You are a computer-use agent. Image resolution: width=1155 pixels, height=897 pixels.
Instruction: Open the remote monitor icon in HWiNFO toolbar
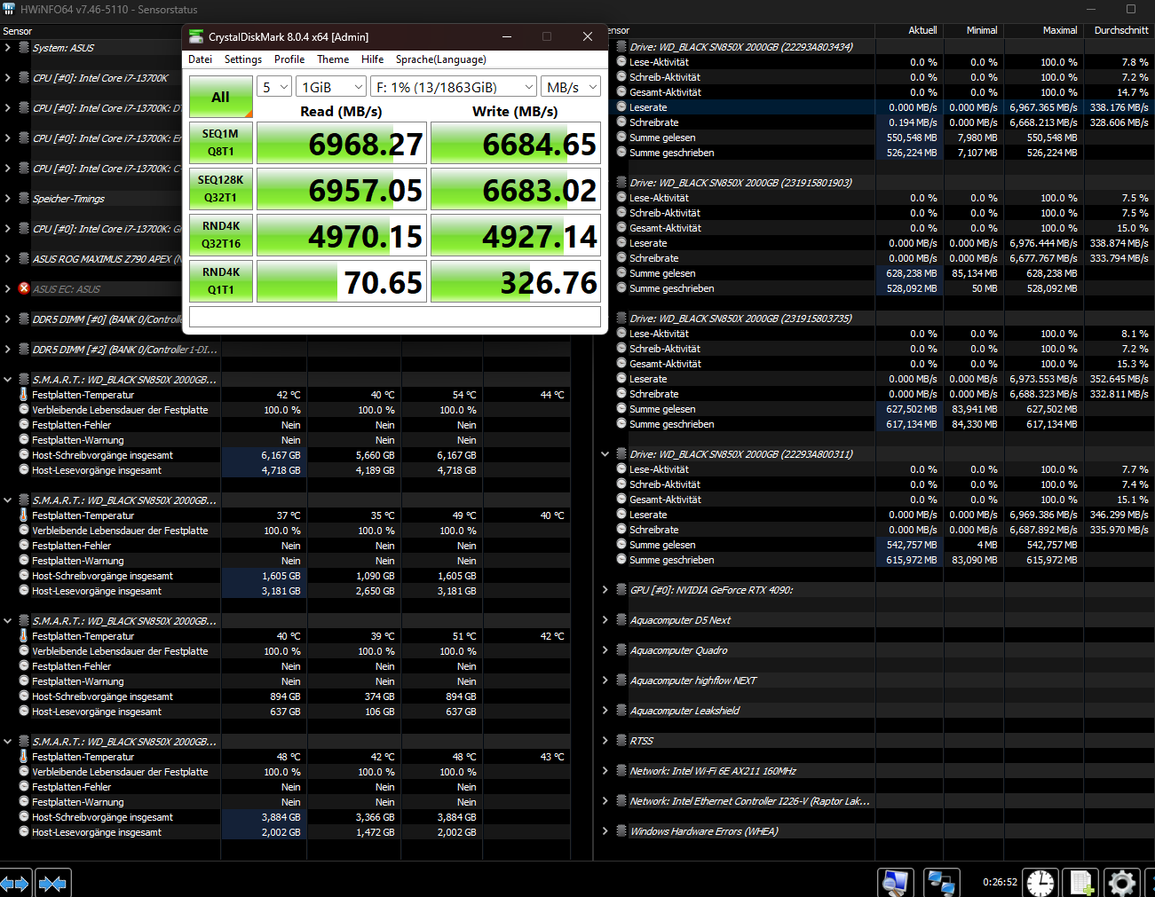pos(896,883)
